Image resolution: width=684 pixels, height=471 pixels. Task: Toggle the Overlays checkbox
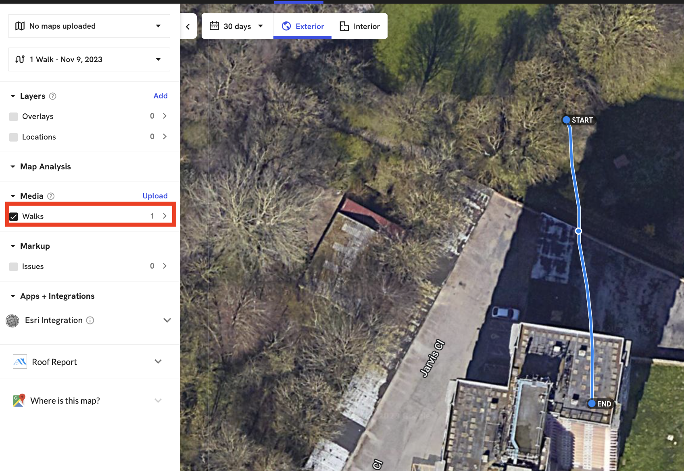click(13, 117)
